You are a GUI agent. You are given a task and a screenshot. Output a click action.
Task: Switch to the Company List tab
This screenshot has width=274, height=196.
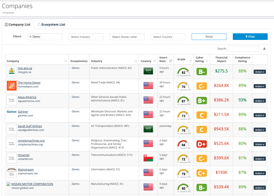click(x=18, y=25)
